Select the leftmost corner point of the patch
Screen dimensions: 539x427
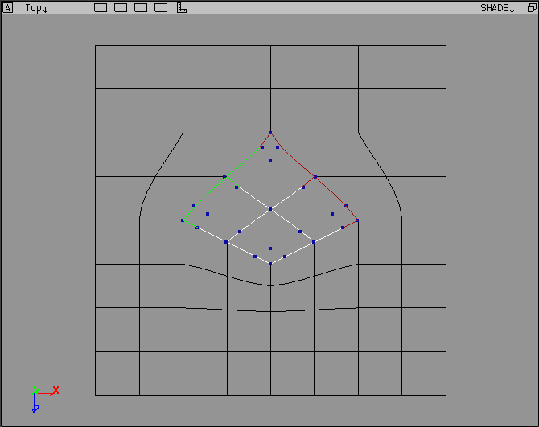183,220
